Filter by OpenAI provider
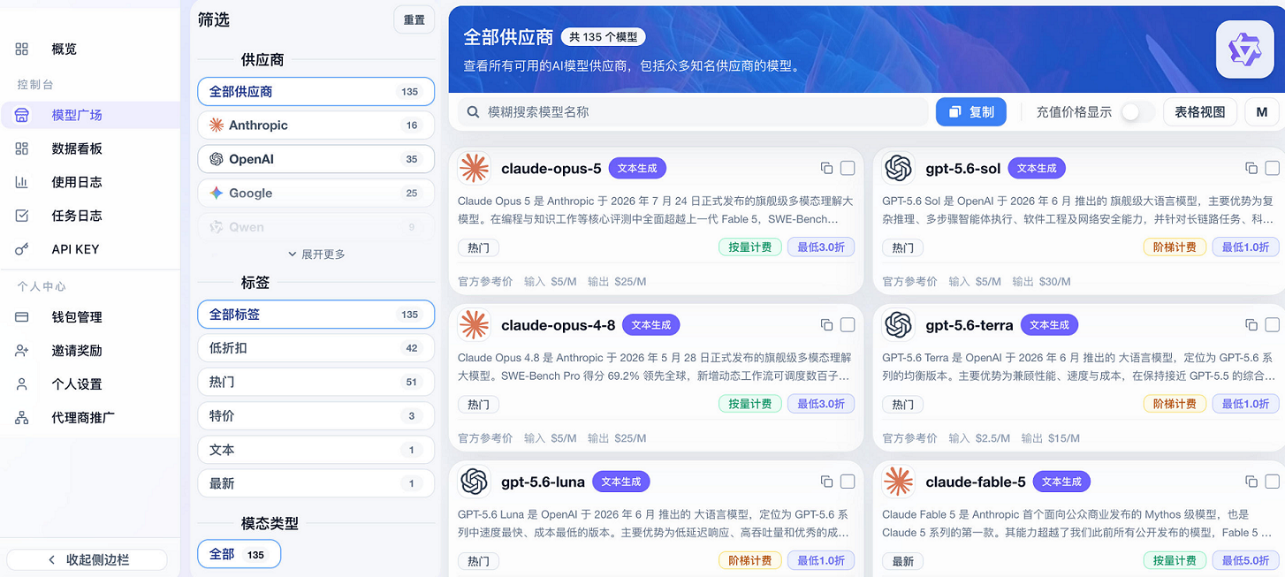Viewport: 1285px width, 577px height. tap(316, 159)
